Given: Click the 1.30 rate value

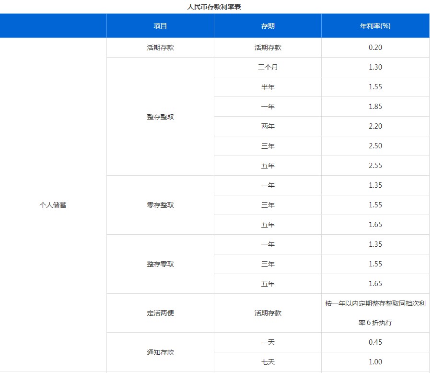Looking at the screenshot, I should (x=375, y=67).
